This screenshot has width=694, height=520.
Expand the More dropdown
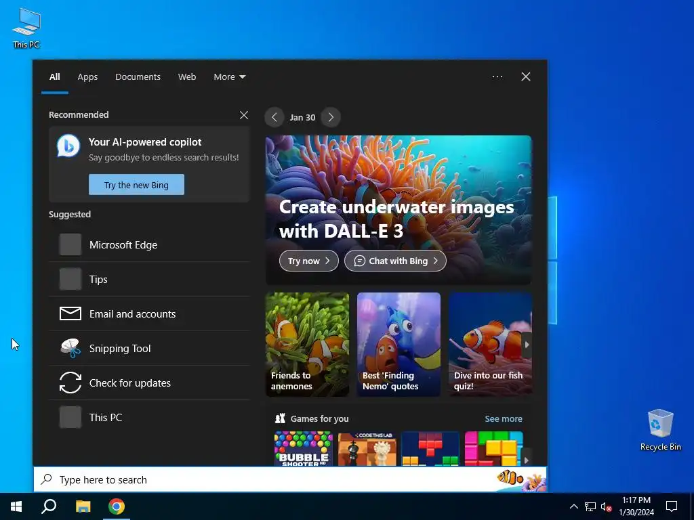tap(229, 77)
